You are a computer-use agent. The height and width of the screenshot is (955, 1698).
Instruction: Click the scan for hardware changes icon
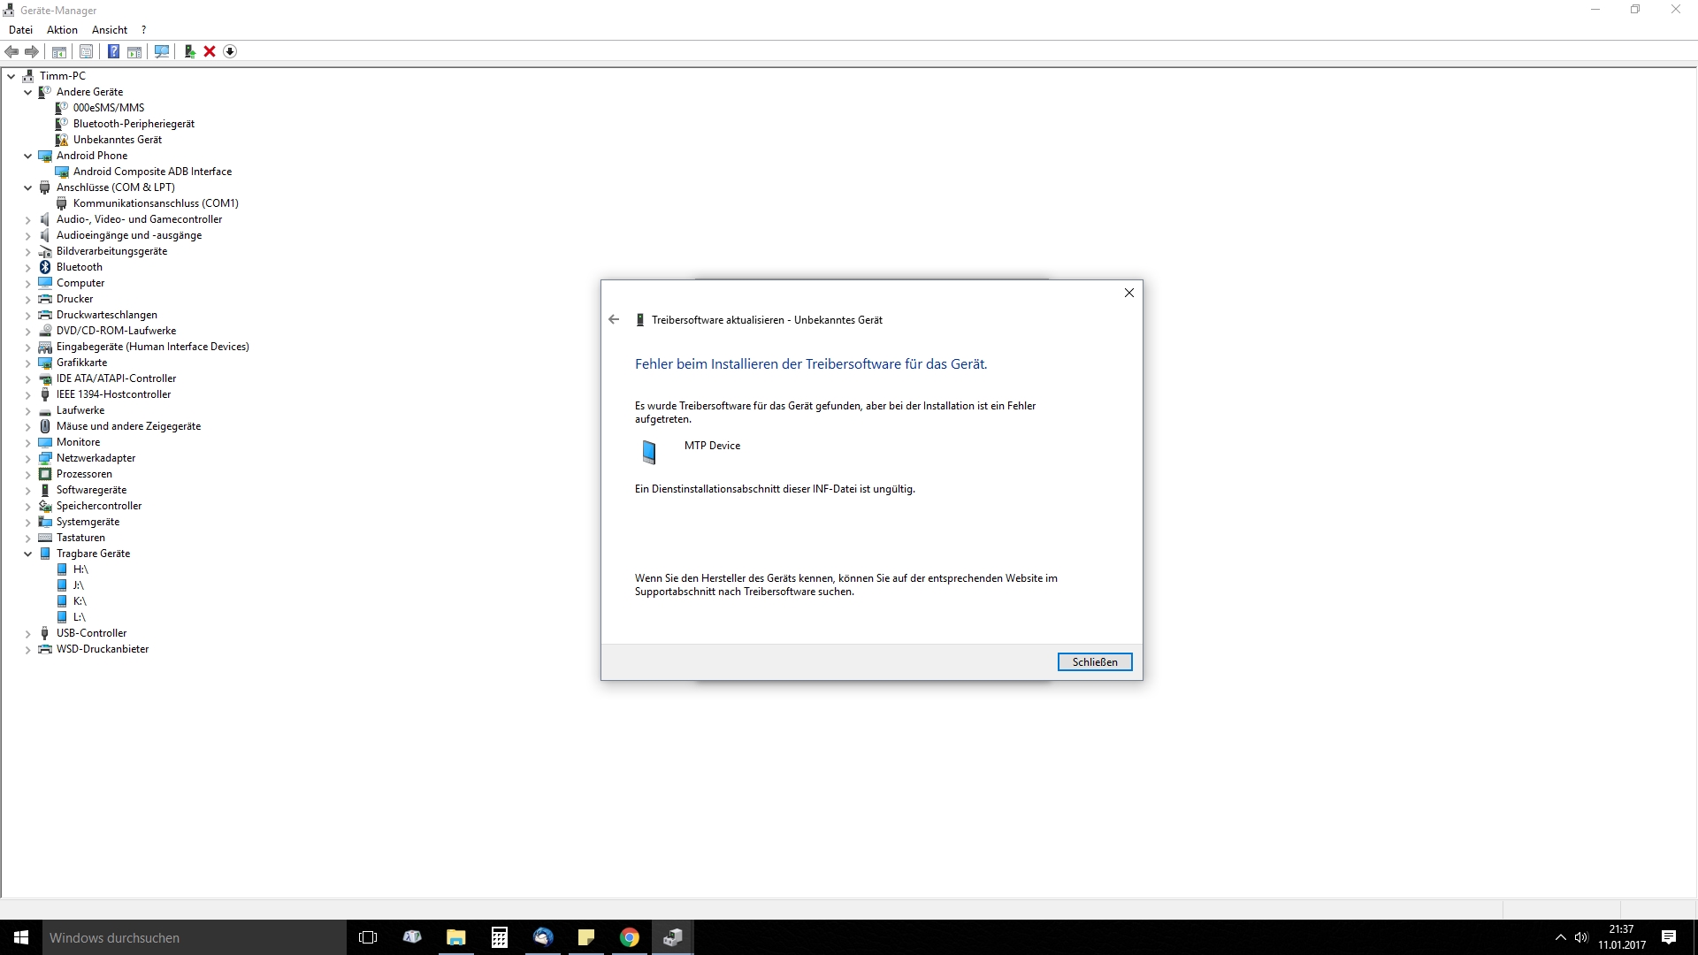pos(162,51)
